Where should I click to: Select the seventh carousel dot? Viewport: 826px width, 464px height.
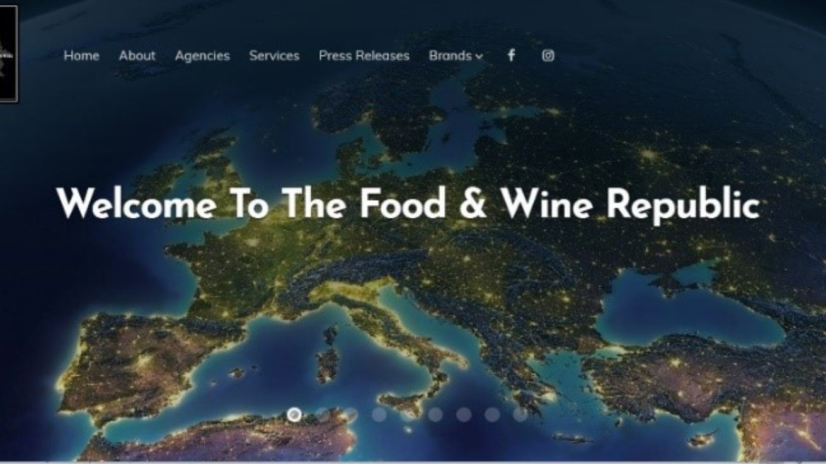464,414
